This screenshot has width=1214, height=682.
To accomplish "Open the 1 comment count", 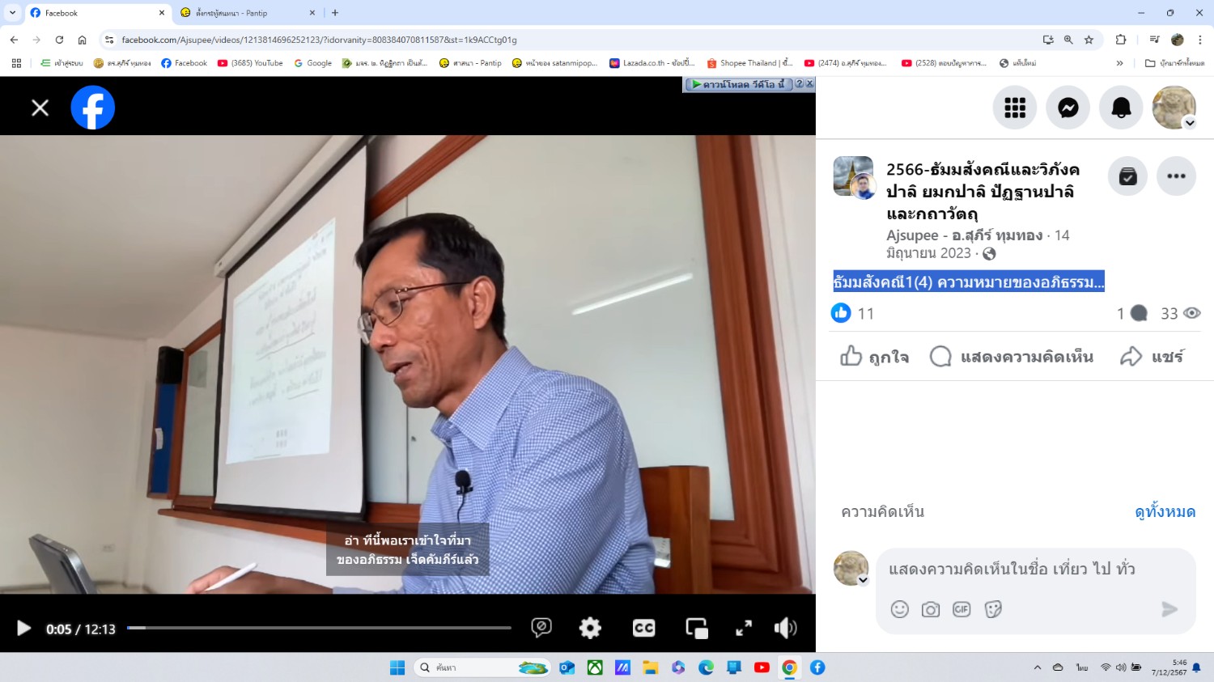I will click(x=1131, y=313).
